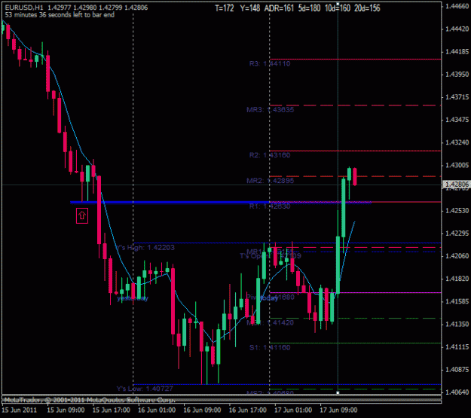Click the 1.42295 price scale value

click(x=457, y=233)
